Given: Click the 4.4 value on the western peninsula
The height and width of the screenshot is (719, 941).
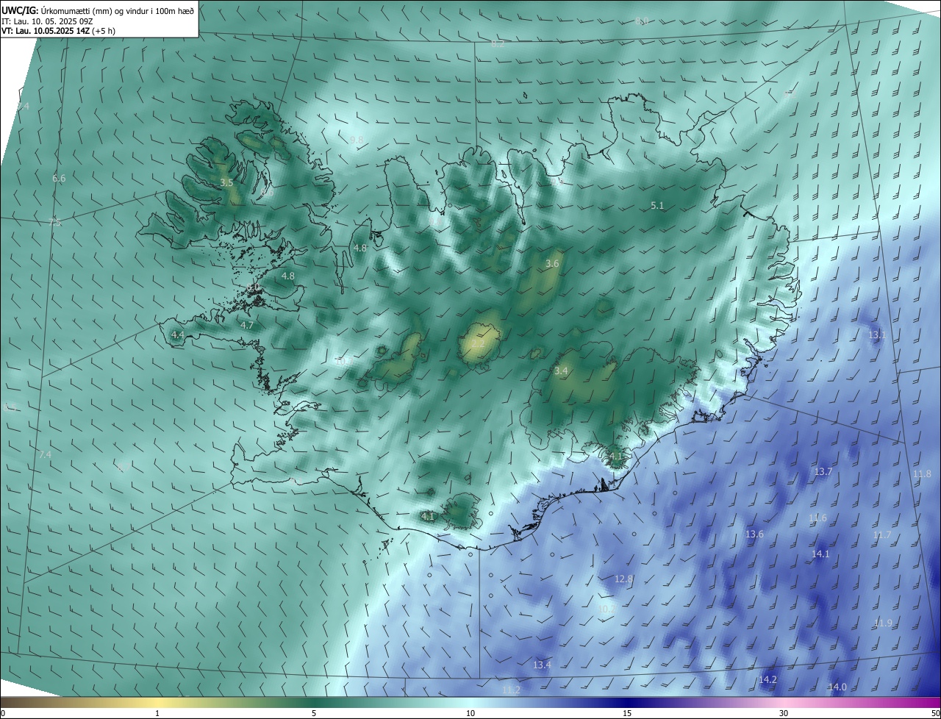Looking at the screenshot, I should tap(177, 335).
